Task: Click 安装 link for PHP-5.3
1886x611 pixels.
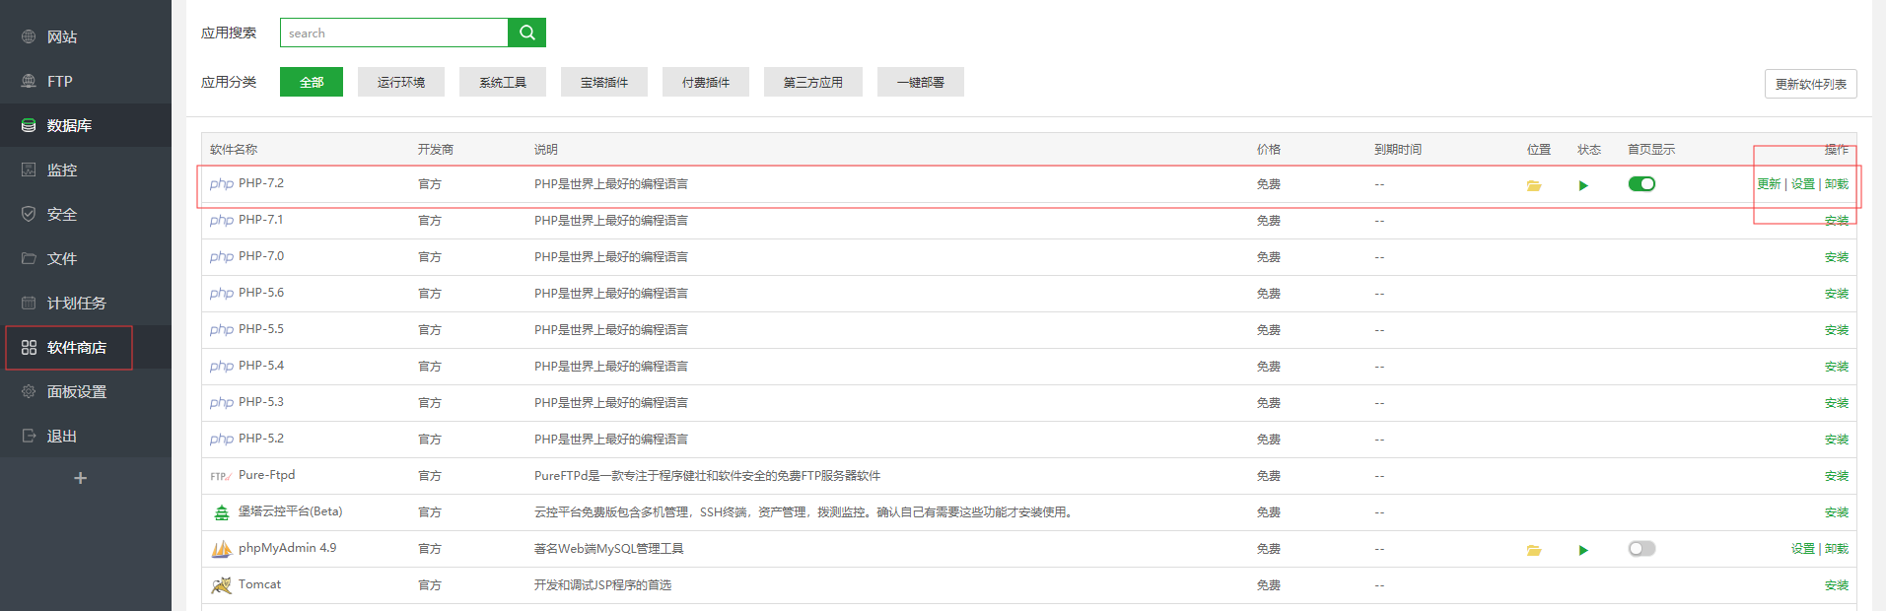Action: coord(1837,403)
